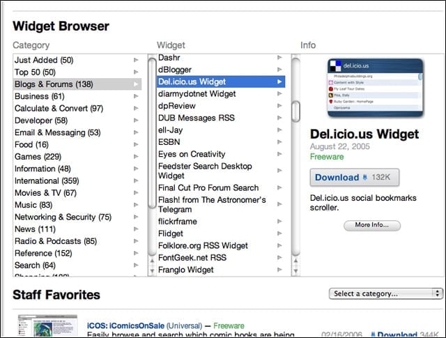446x338 pixels.
Task: Pick the diarmydotnet Widget entry
Action: click(x=221, y=94)
